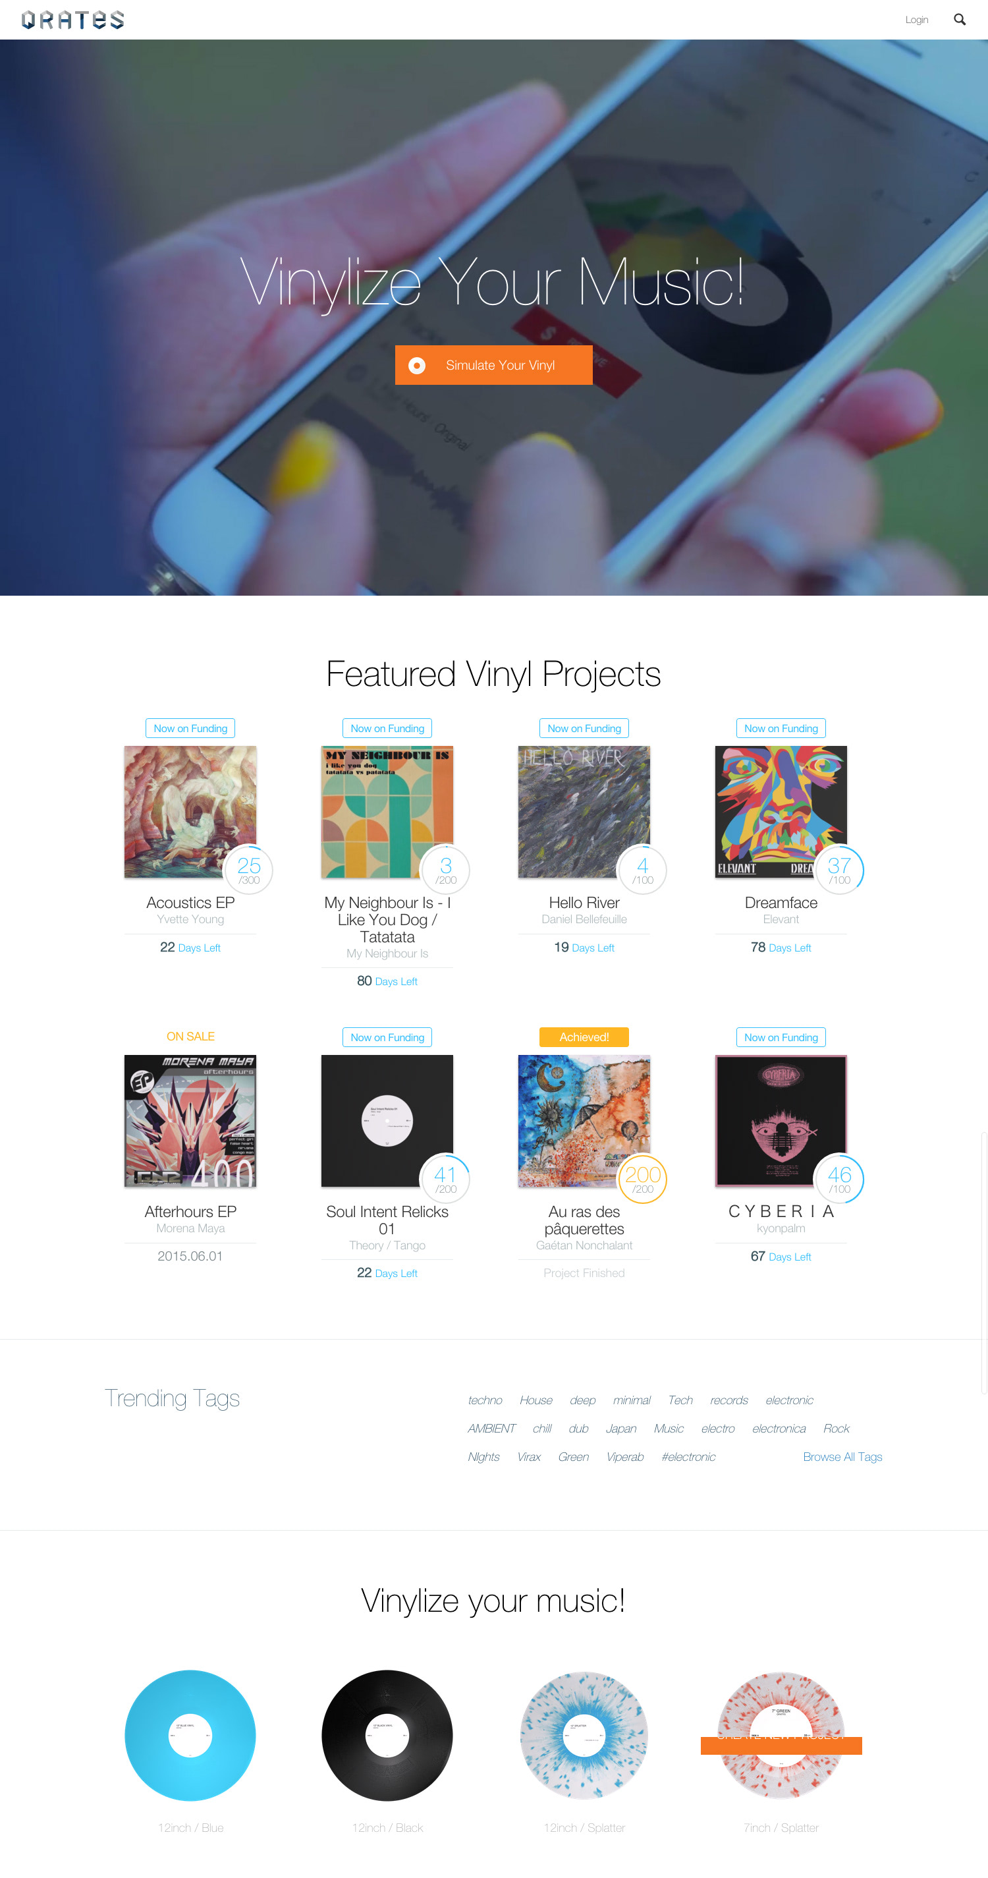The width and height of the screenshot is (988, 1878).
Task: Click the 46/100 progress circle on CYBERIA
Action: (839, 1179)
